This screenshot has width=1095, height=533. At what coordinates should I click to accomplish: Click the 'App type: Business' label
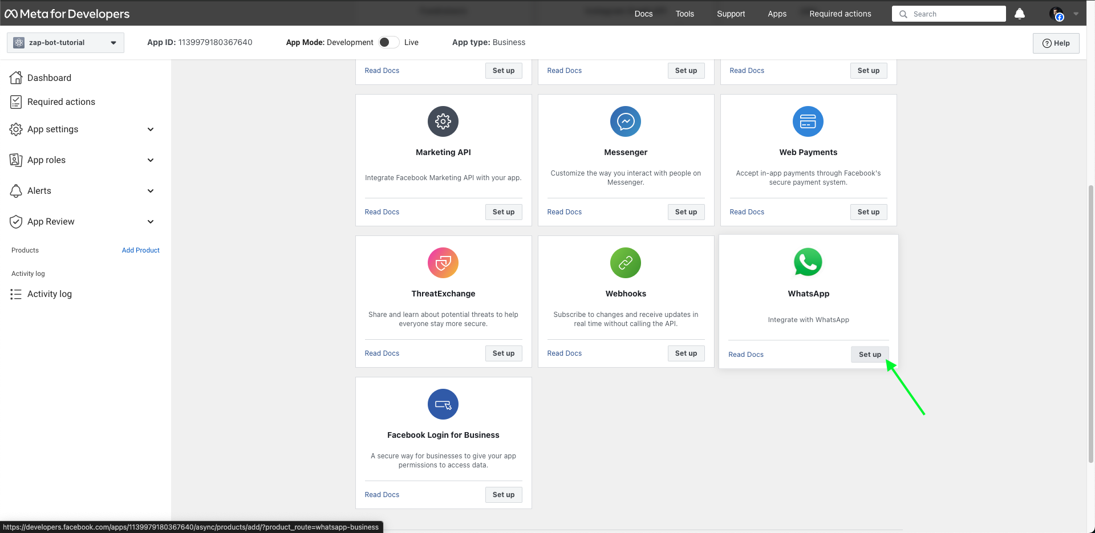click(x=489, y=42)
